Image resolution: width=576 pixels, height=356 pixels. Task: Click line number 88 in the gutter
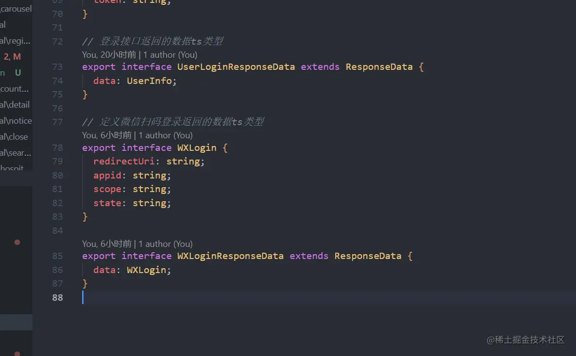tap(57, 298)
